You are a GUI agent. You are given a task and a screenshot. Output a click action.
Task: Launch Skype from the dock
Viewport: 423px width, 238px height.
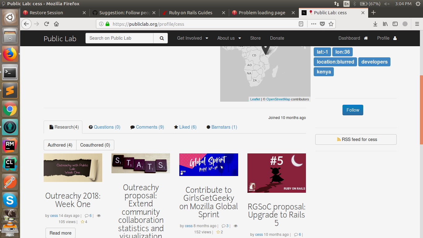pyautogui.click(x=10, y=201)
